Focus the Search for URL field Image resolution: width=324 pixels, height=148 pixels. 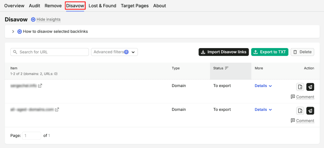click(50, 52)
